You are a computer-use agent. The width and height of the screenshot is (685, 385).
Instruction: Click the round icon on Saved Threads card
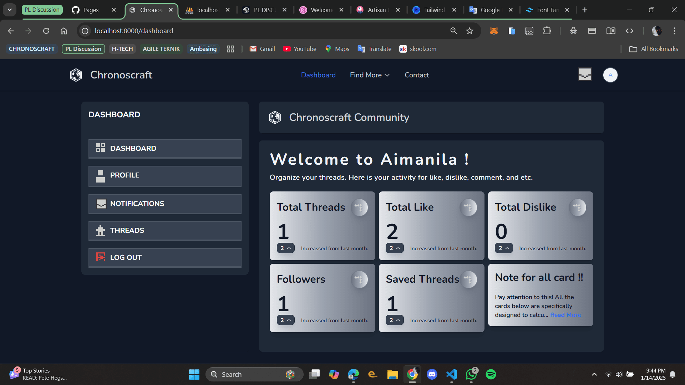click(x=468, y=279)
